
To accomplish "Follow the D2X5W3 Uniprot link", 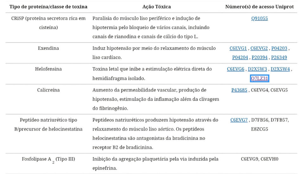I will pyautogui.click(x=257, y=69).
